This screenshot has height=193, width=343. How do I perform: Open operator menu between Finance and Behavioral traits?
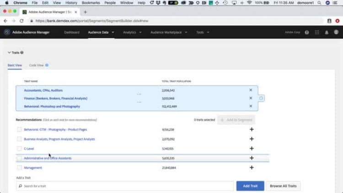139,102
